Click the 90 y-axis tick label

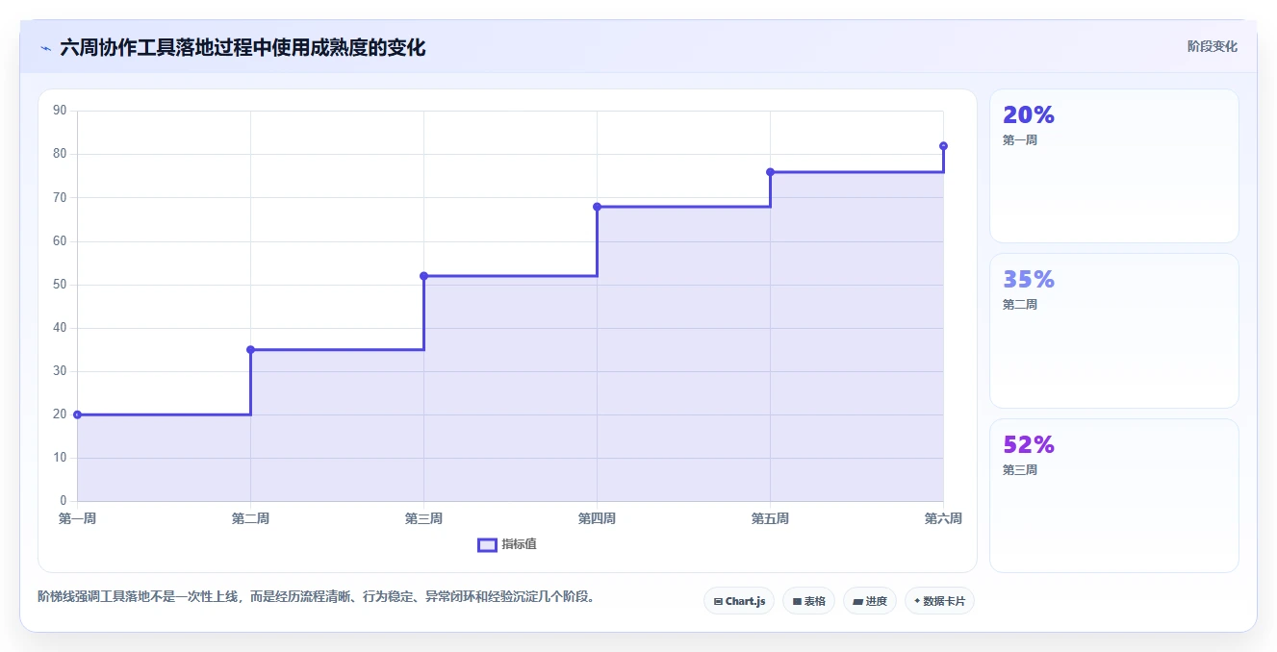(x=60, y=111)
